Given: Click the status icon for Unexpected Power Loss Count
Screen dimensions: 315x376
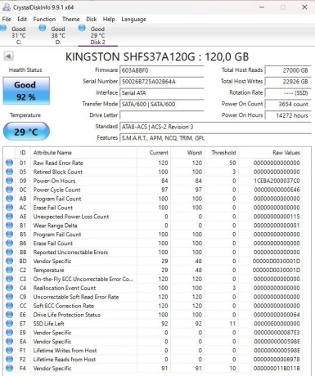Looking at the screenshot, I should coord(9,217).
